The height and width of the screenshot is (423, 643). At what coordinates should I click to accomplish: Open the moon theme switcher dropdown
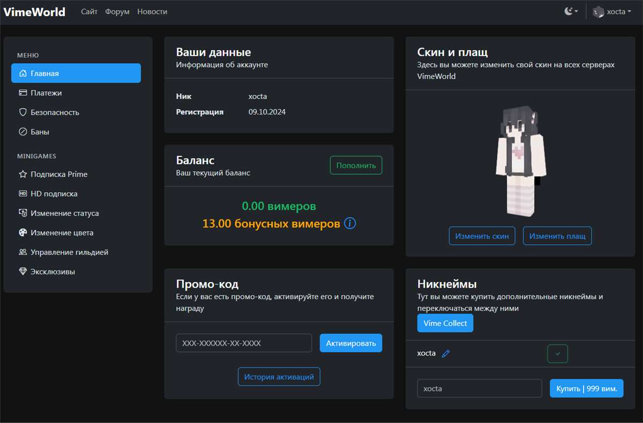click(571, 11)
